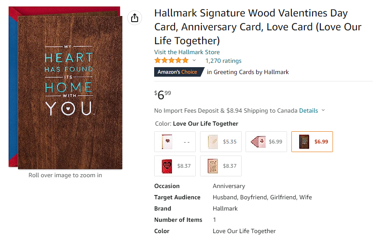Expand shipping Details chevron arrow
The width and height of the screenshot is (378, 237).
[323, 110]
